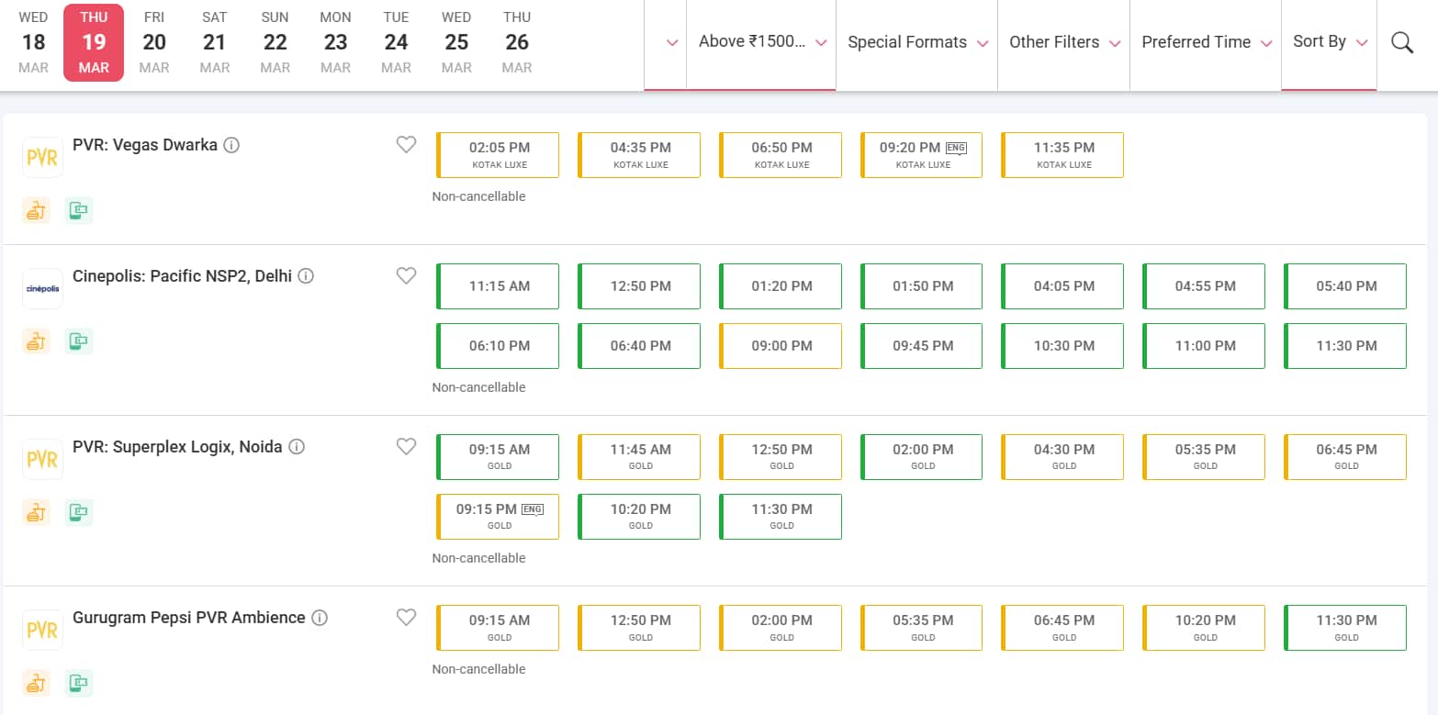Select date Thu 26 Mar

(517, 42)
